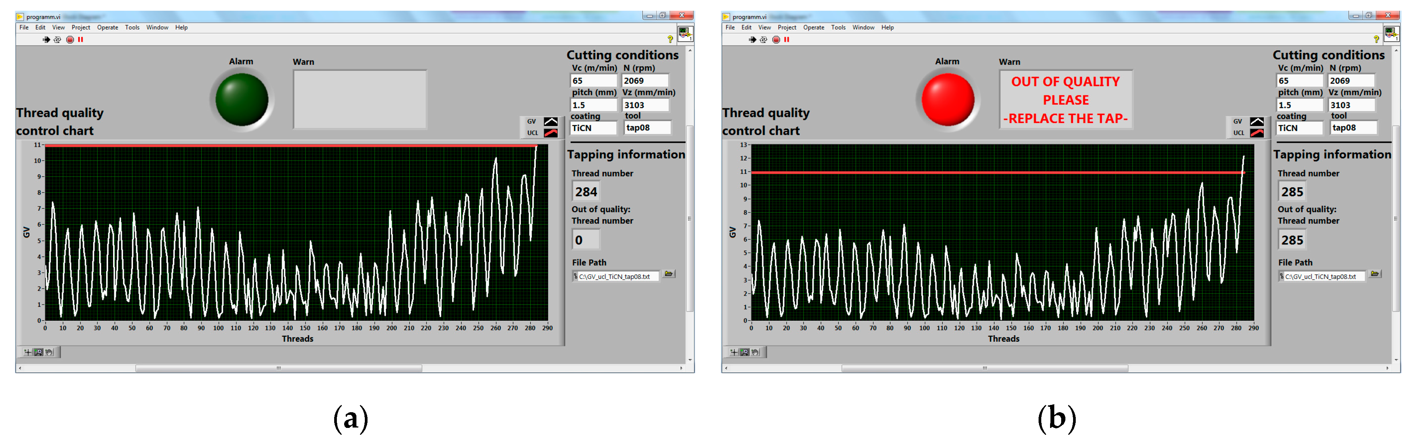Click Pause button in right window toolbar
This screenshot has width=1413, height=444.
[786, 39]
